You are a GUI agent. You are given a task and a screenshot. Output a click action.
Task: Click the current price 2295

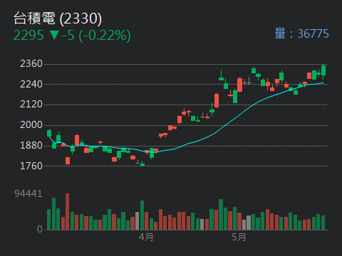[28, 36]
